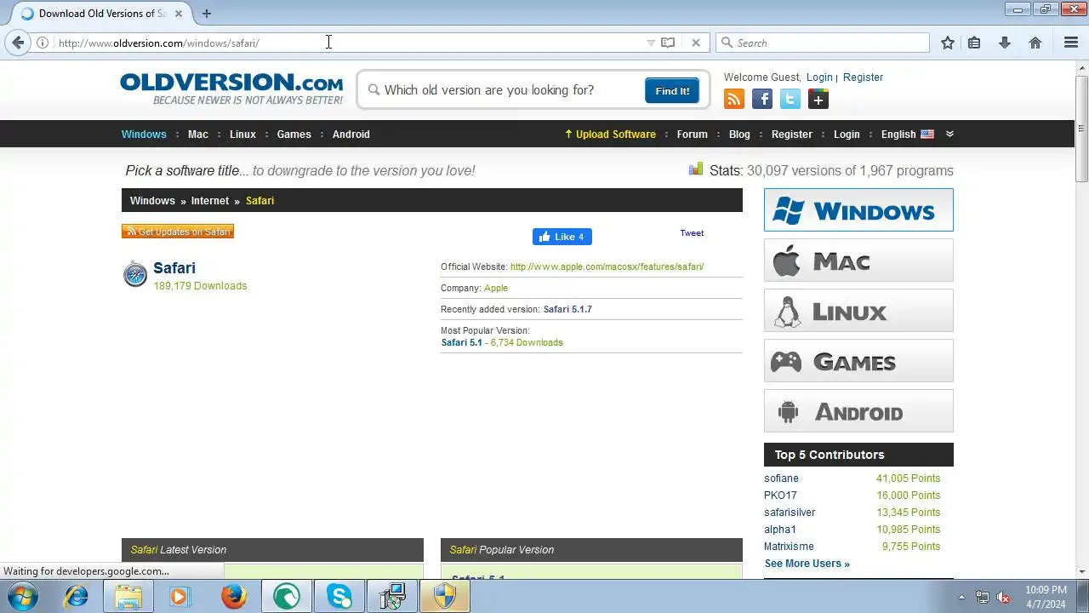
Task: Stop page loading with the X button
Action: point(696,43)
